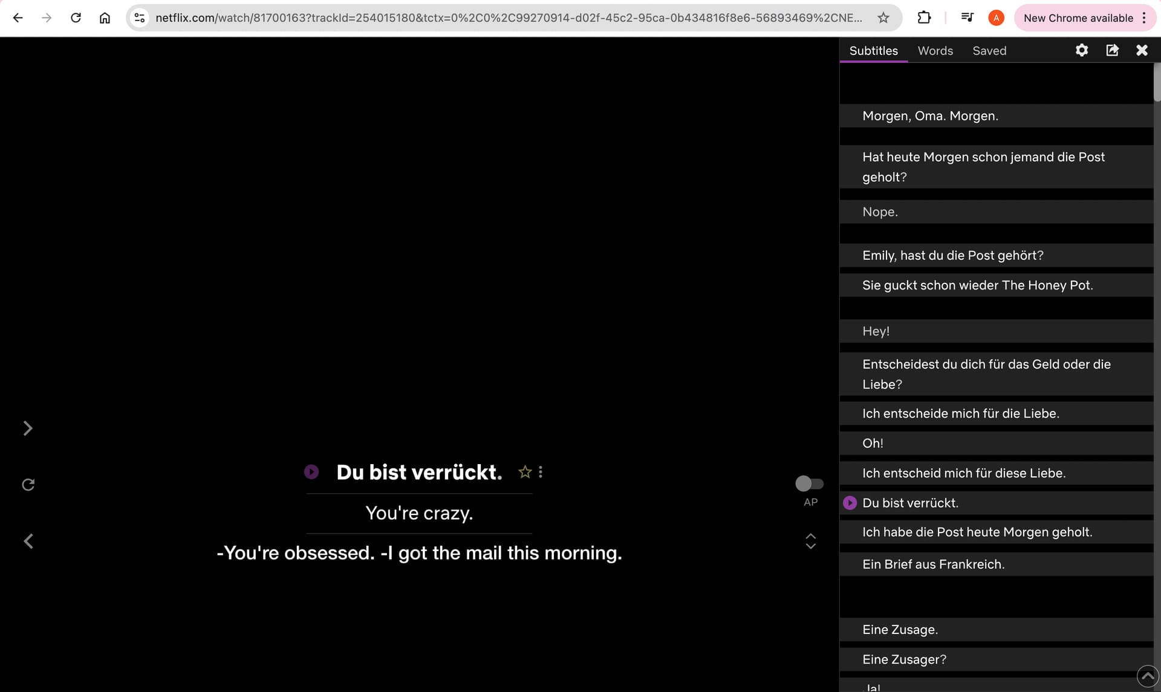Open three-dot menu next to current subtitle

coord(541,472)
